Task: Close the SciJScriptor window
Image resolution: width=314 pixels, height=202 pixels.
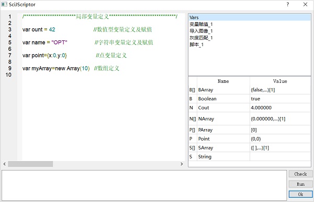Action: click(x=305, y=4)
